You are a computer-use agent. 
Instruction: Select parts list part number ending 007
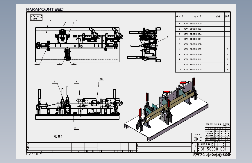[193, 39]
